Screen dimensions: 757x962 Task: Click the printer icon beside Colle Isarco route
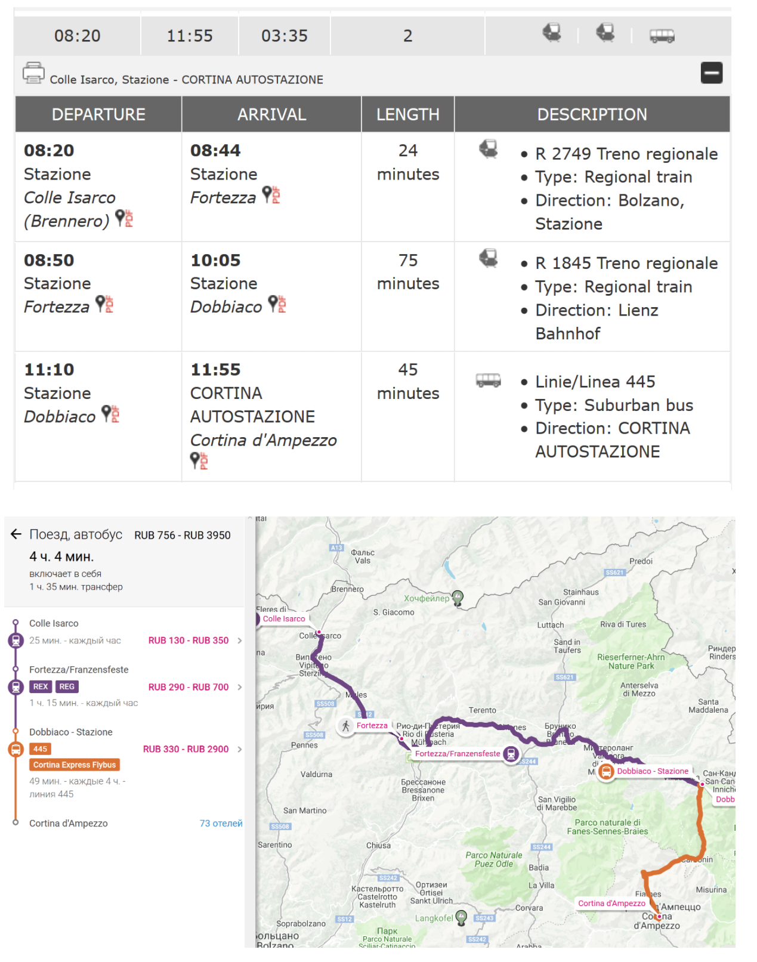33,73
